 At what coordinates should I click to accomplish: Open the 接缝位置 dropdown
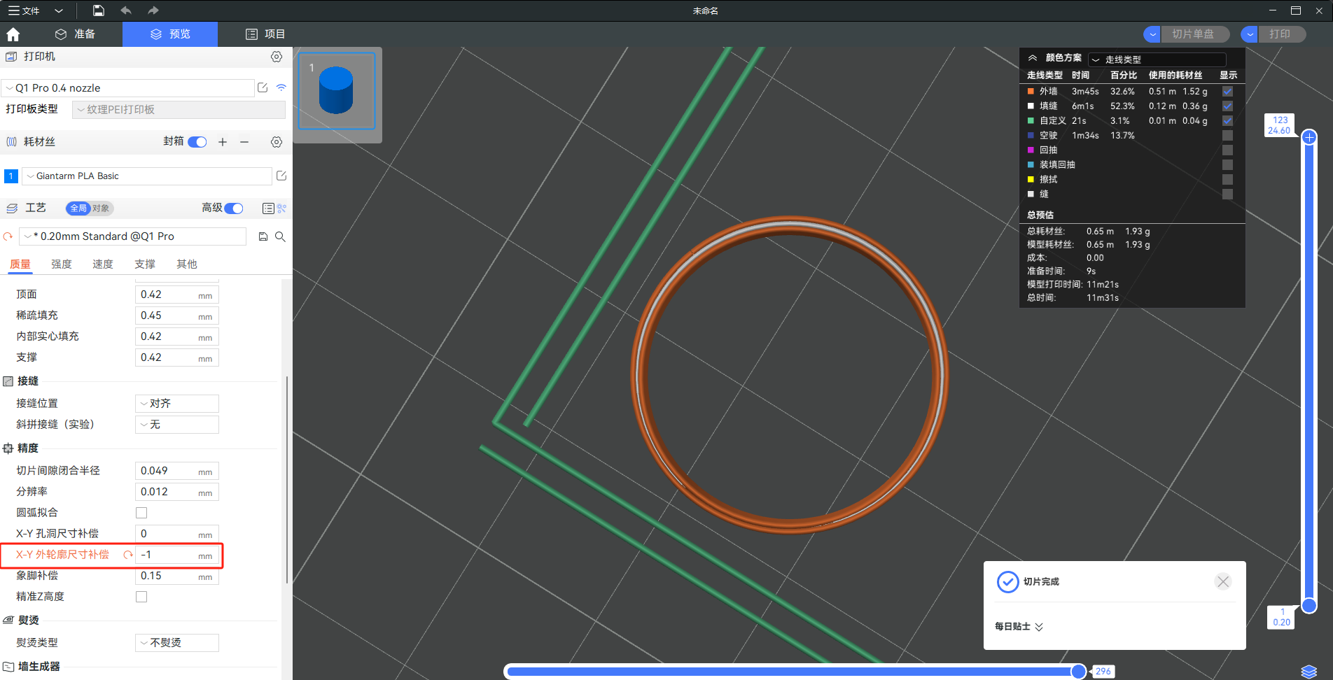(x=177, y=404)
